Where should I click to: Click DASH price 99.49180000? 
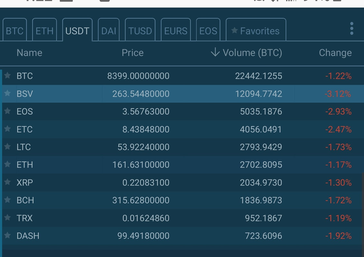pos(144,236)
